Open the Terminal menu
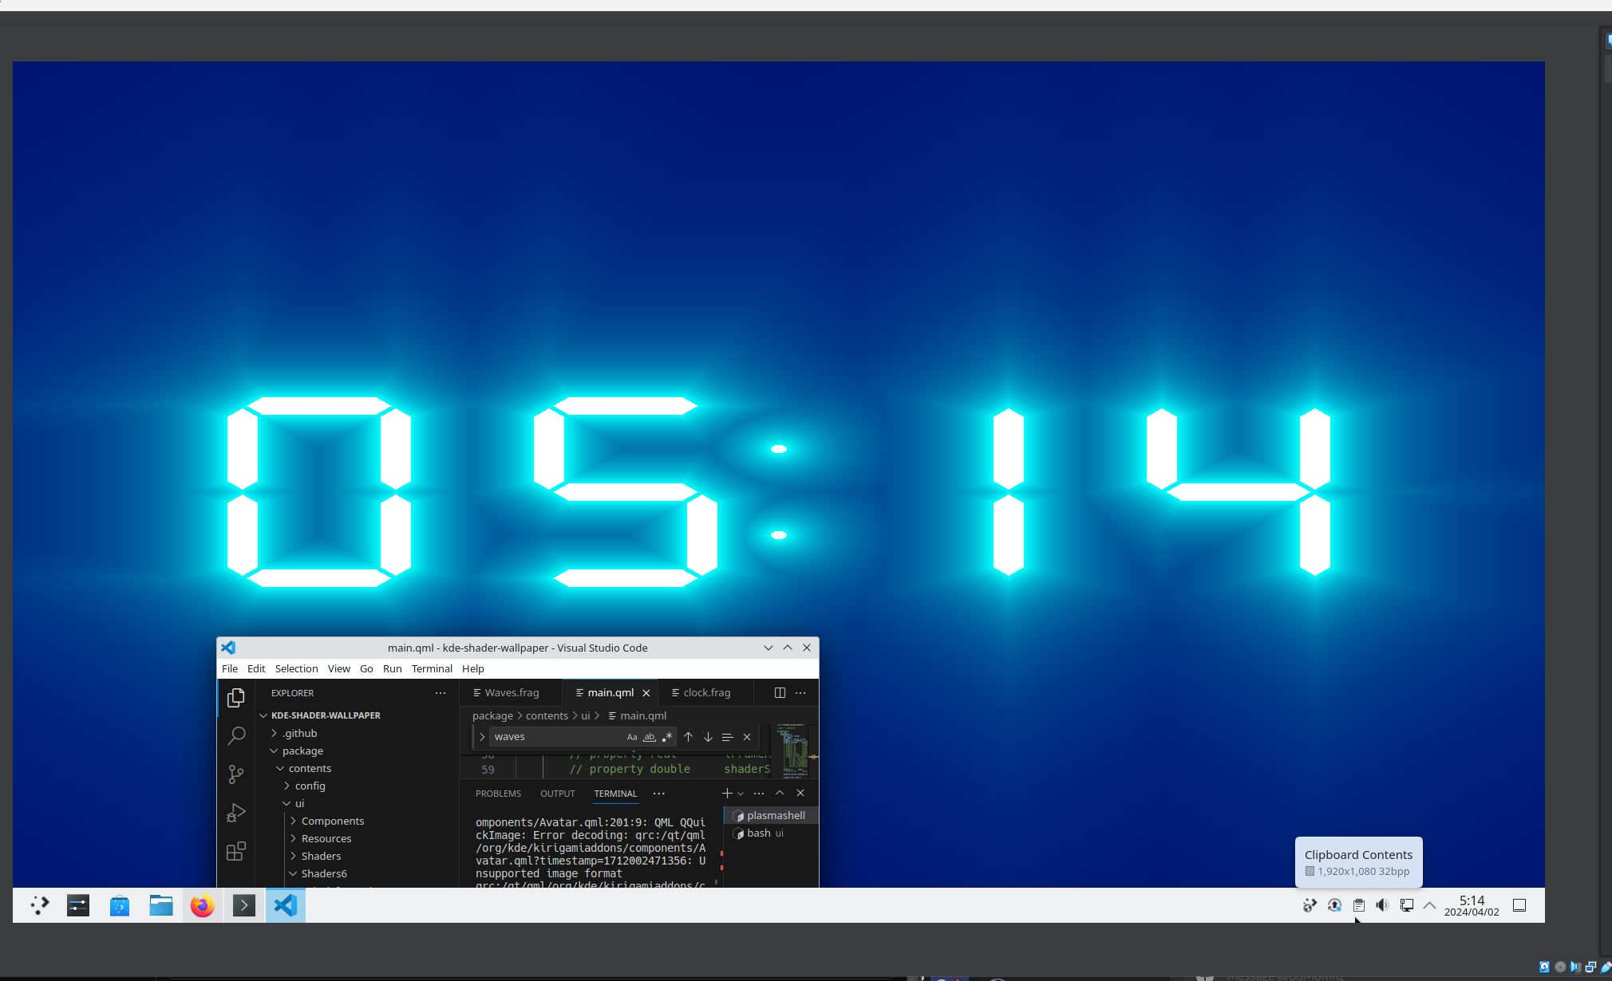 click(432, 669)
